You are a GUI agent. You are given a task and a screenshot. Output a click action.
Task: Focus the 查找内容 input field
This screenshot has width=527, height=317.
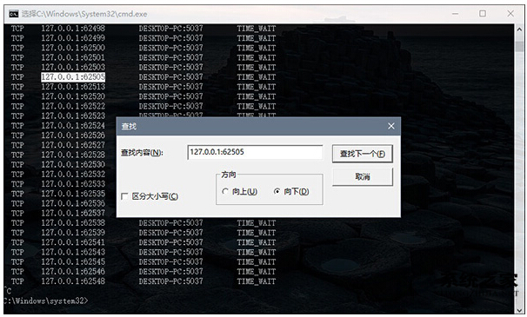(255, 152)
